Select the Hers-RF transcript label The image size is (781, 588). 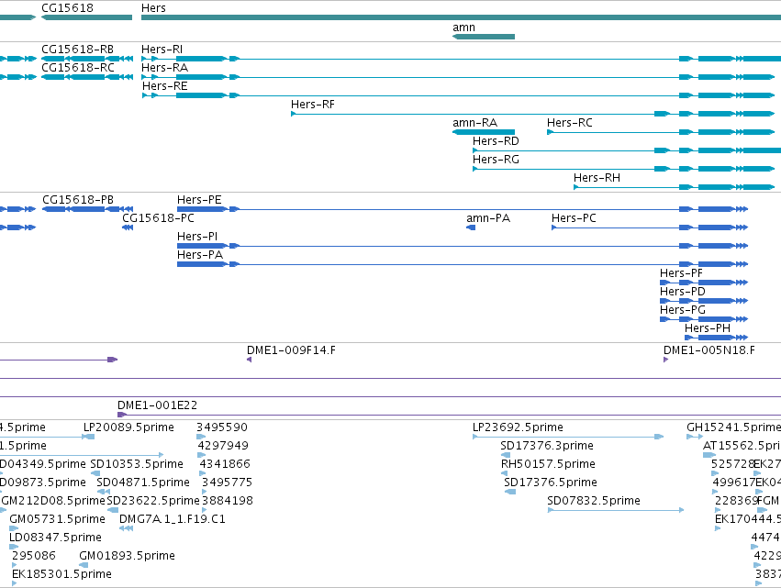[x=313, y=105]
